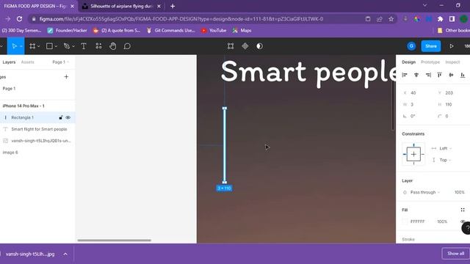Screen dimensions: 470x264
Task: Align selection bottom
Action: 463,75
